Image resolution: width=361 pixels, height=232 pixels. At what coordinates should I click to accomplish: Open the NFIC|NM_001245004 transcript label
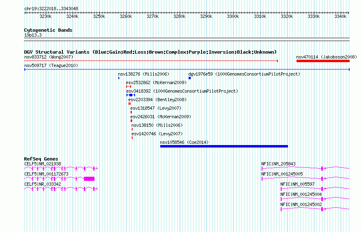pyautogui.click(x=301, y=194)
